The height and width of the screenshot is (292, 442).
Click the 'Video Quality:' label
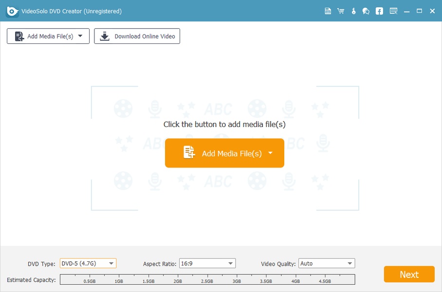[x=278, y=264]
